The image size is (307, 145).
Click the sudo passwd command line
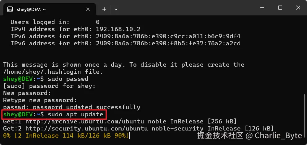click(x=45, y=79)
